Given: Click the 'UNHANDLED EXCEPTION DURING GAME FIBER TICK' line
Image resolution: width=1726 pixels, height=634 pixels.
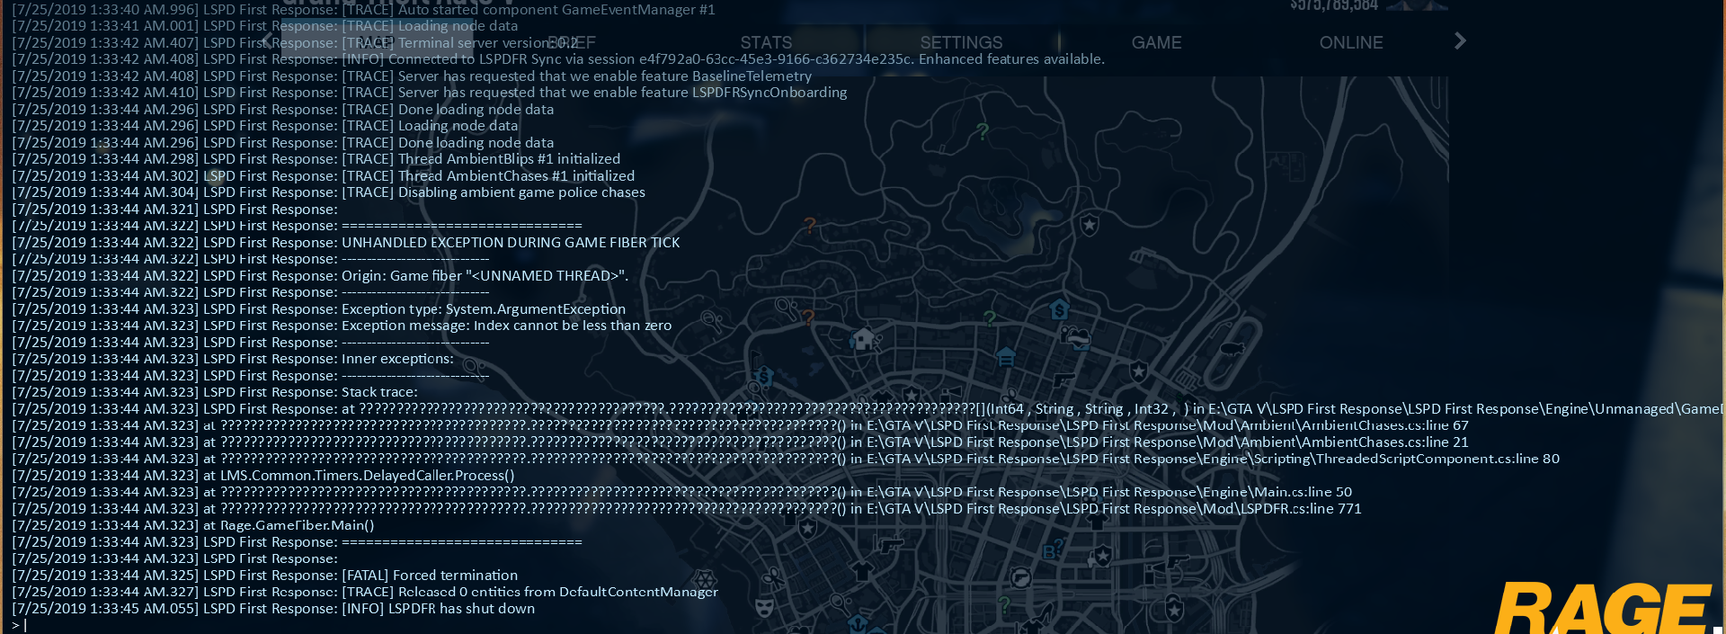Looking at the screenshot, I should (346, 243).
